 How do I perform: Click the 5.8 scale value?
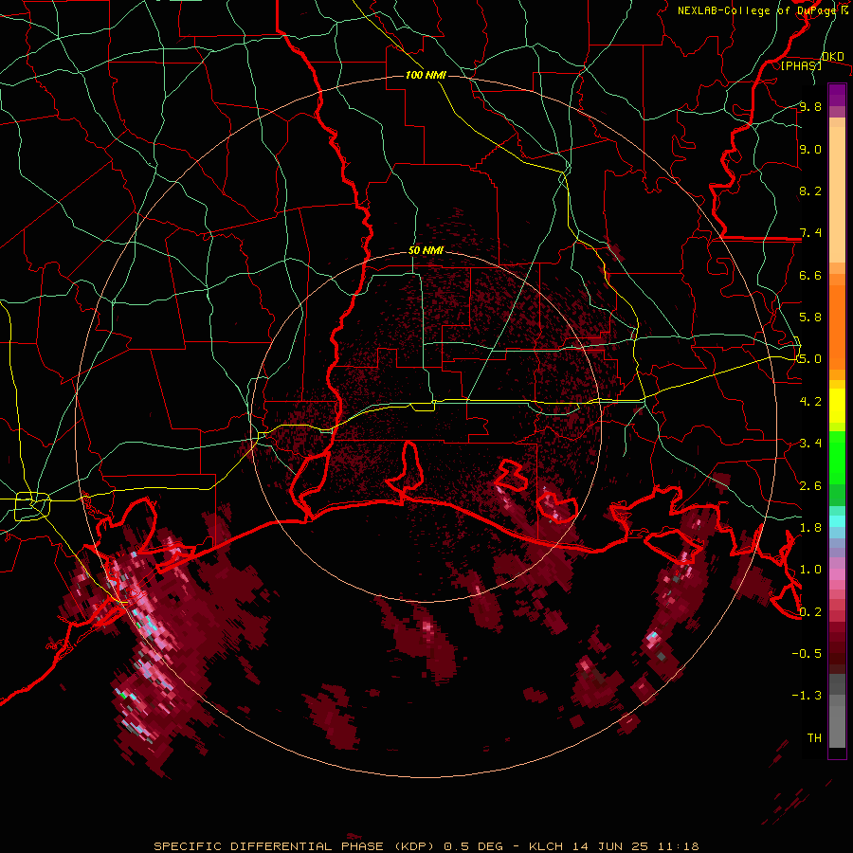[810, 318]
